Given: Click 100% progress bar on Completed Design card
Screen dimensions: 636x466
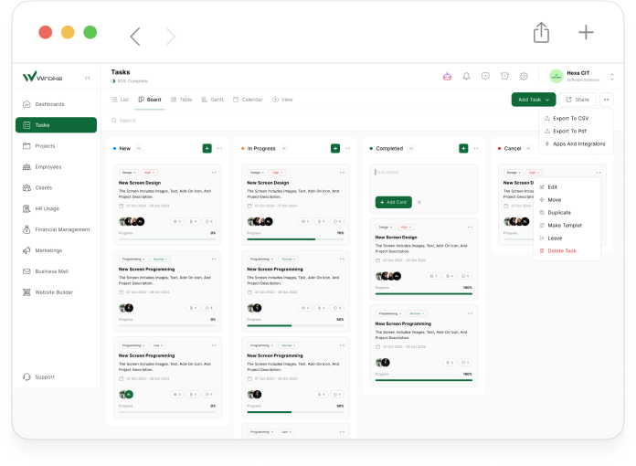Looking at the screenshot, I should point(423,293).
